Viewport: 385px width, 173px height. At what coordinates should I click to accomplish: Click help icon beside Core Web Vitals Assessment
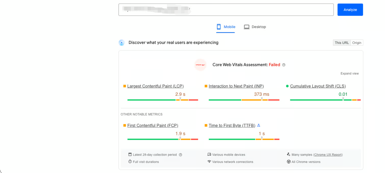[x=284, y=65]
